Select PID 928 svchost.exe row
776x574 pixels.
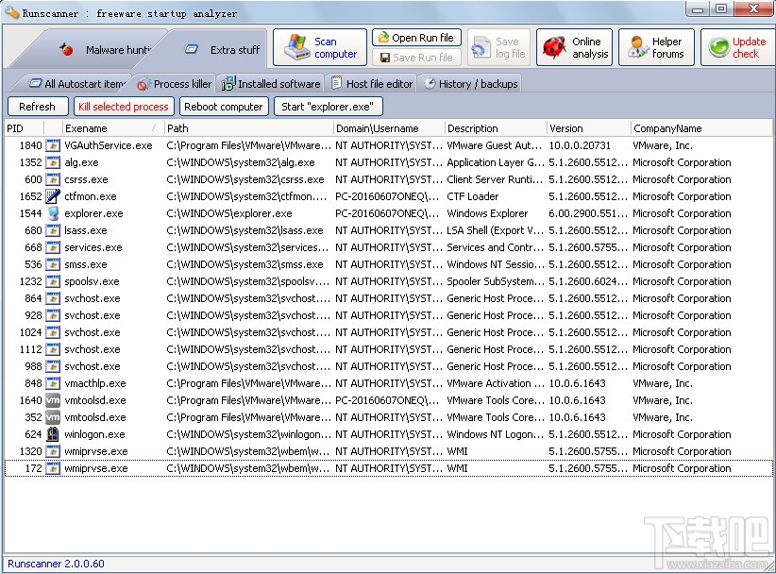point(389,315)
